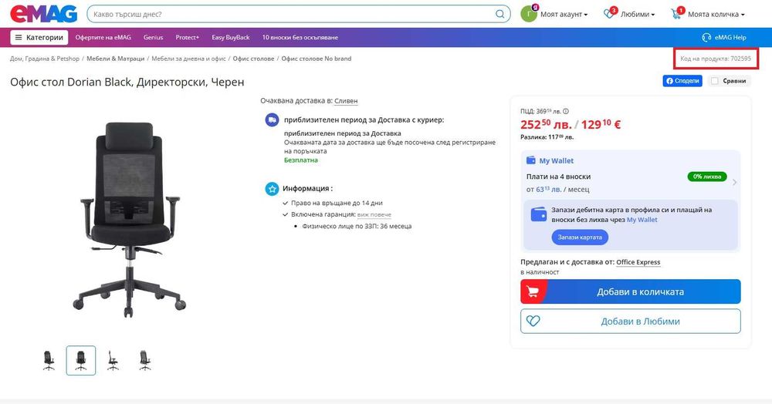Expand the Любими dropdown
Viewport: 772px width, 404px height.
pyautogui.click(x=638, y=14)
